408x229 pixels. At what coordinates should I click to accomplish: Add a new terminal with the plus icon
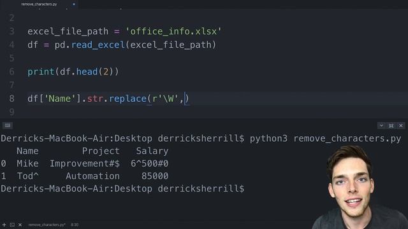(4, 225)
